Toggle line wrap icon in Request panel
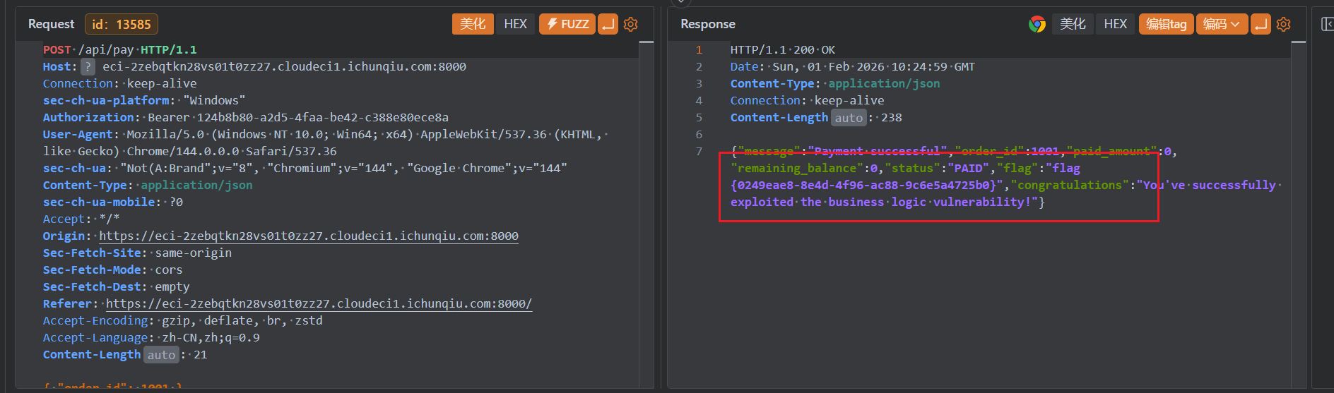The height and width of the screenshot is (393, 1334). coord(608,24)
